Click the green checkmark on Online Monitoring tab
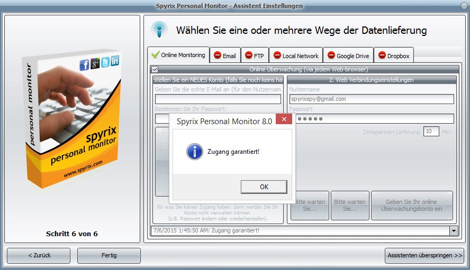This screenshot has width=470, height=270. [x=155, y=55]
